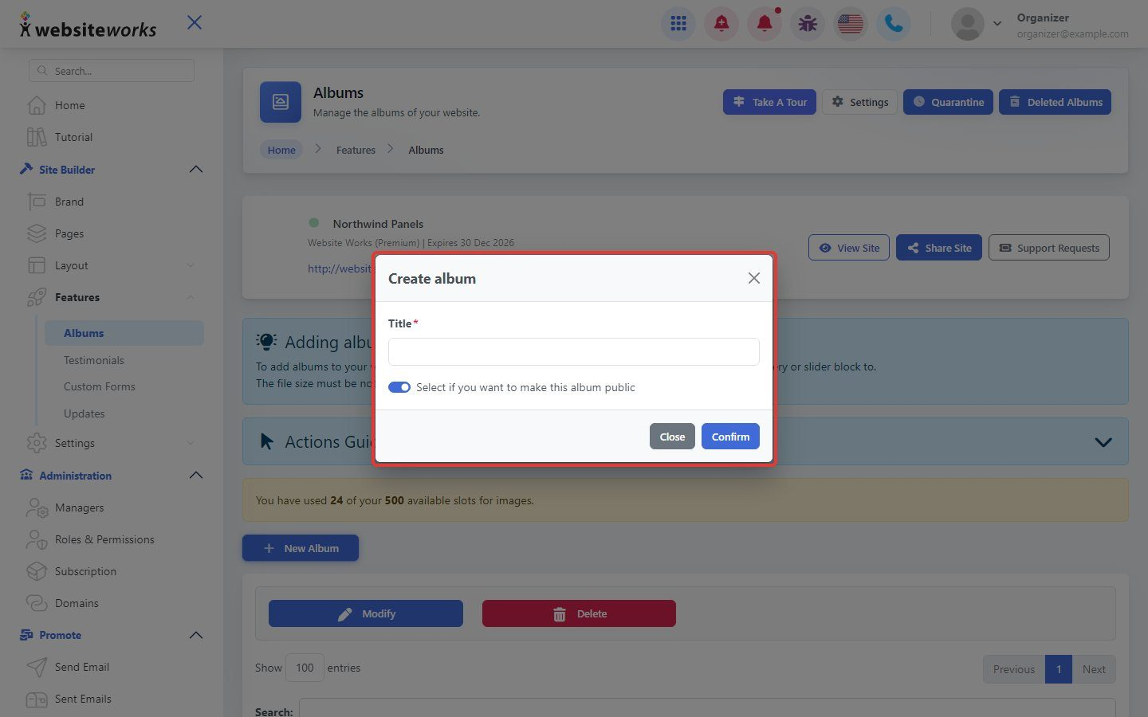Image resolution: width=1148 pixels, height=717 pixels.
Task: Click the Northwind Panels site name
Action: [378, 224]
